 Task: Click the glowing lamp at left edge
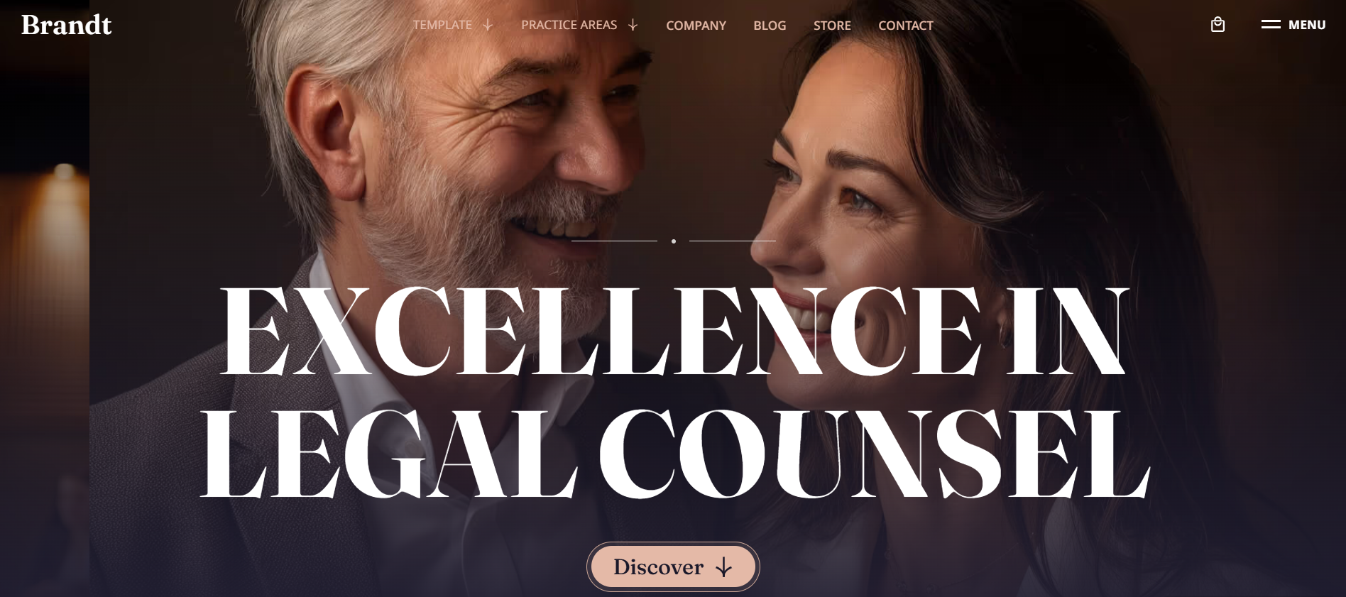click(x=64, y=172)
